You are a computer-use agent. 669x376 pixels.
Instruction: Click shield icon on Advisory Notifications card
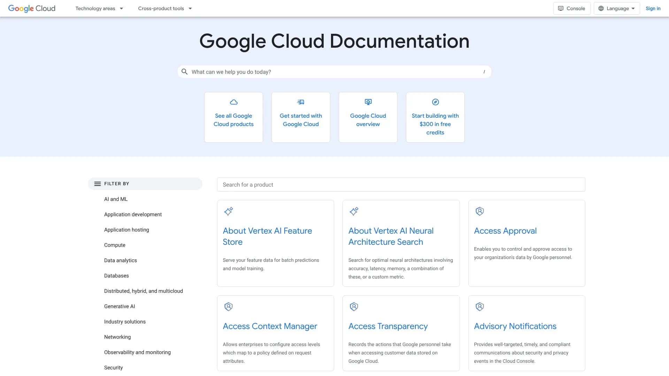pyautogui.click(x=480, y=307)
